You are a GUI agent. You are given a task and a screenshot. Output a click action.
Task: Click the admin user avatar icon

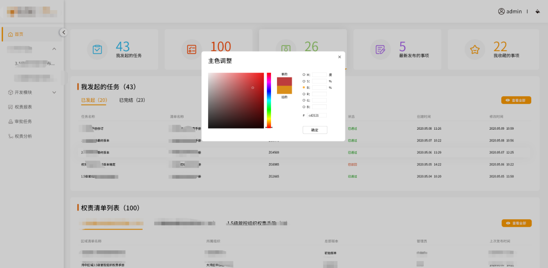501,12
